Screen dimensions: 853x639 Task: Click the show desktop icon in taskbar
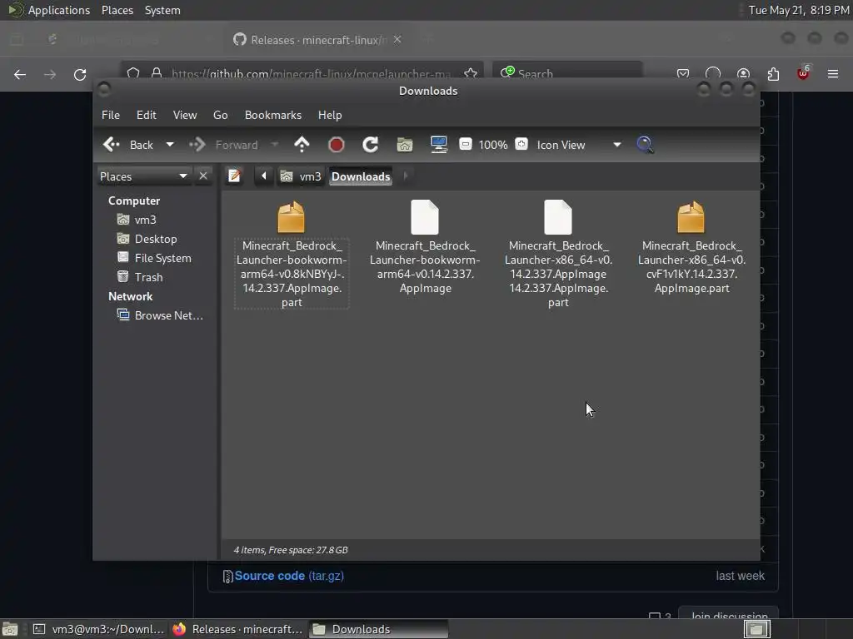10,629
